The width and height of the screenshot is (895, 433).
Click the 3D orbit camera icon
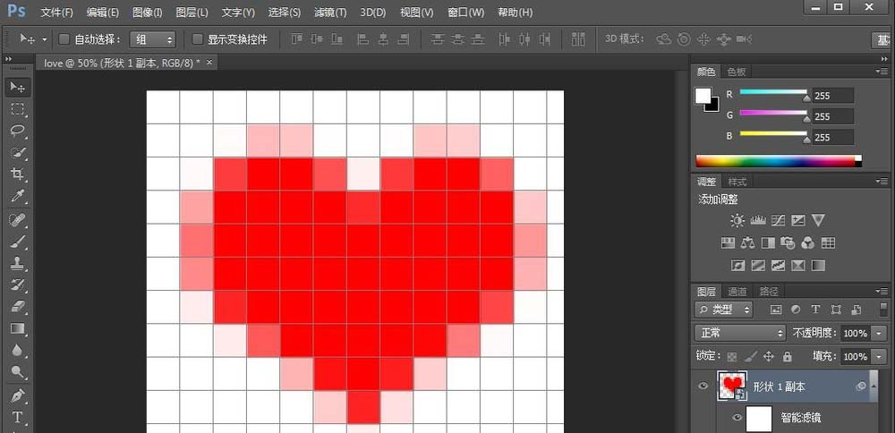point(663,39)
